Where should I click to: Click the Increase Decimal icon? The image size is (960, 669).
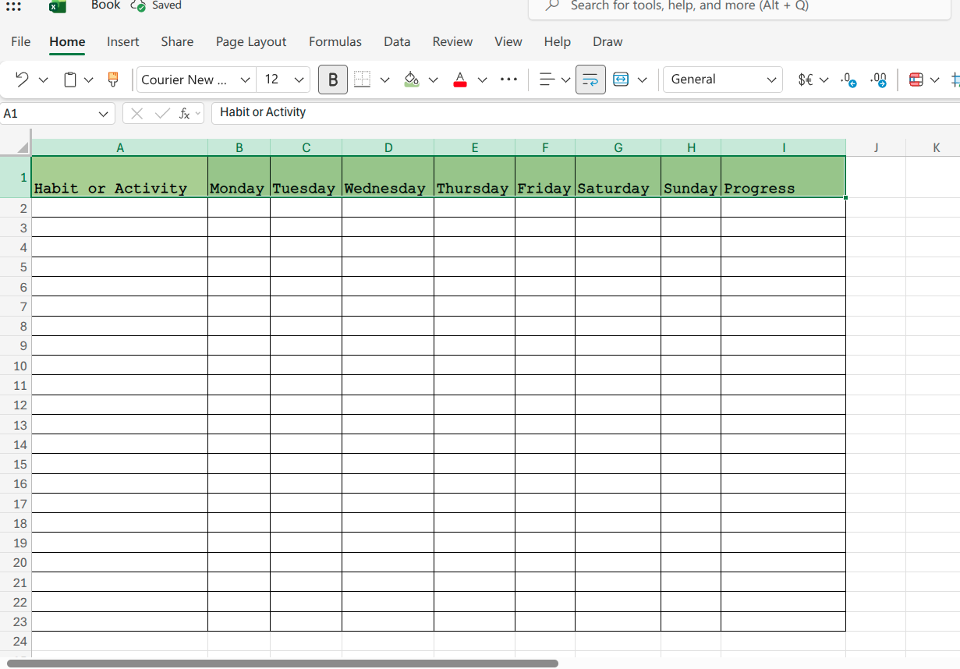(878, 80)
